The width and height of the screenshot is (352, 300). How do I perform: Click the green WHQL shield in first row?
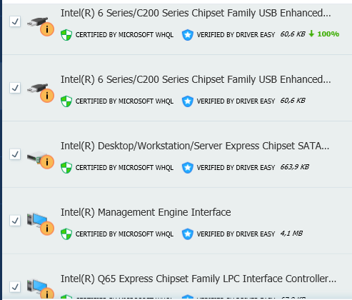66,35
